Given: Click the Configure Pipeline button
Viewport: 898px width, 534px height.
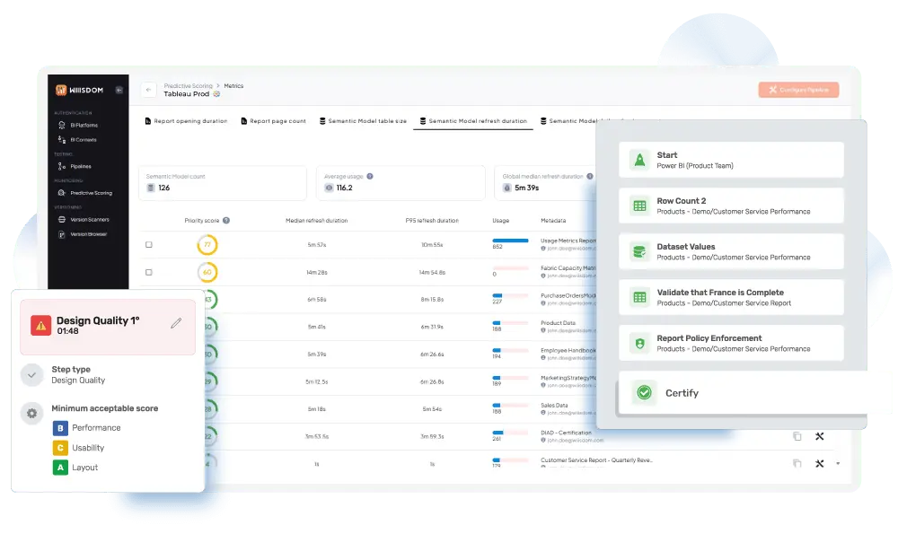Looking at the screenshot, I should click(798, 90).
